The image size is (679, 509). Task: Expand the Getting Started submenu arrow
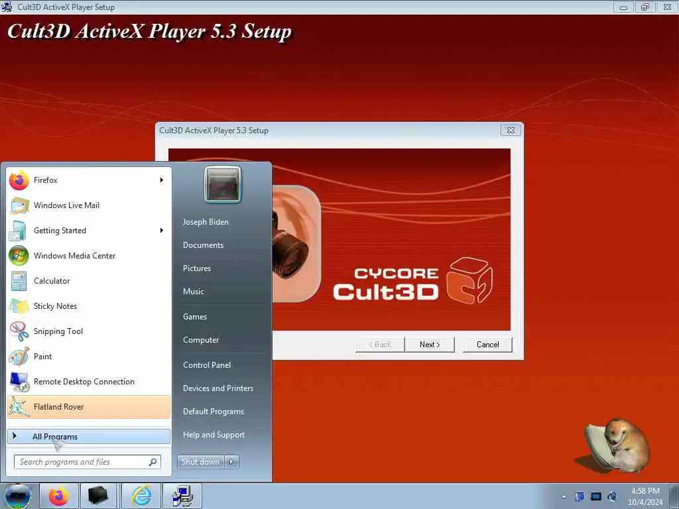pyautogui.click(x=162, y=230)
